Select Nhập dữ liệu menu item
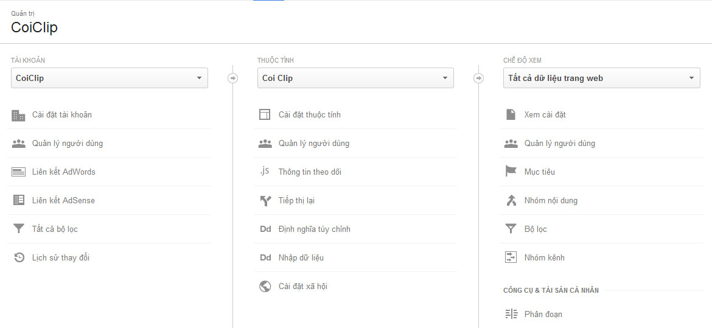This screenshot has width=712, height=328. (x=355, y=257)
